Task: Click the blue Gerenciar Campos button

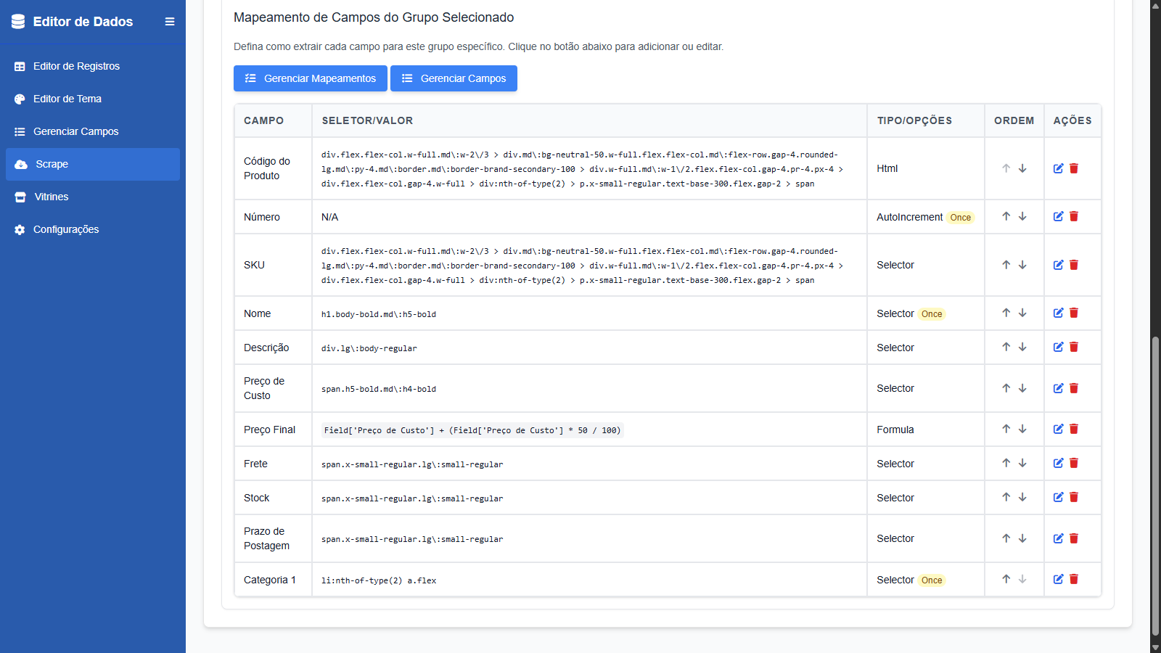Action: point(454,78)
